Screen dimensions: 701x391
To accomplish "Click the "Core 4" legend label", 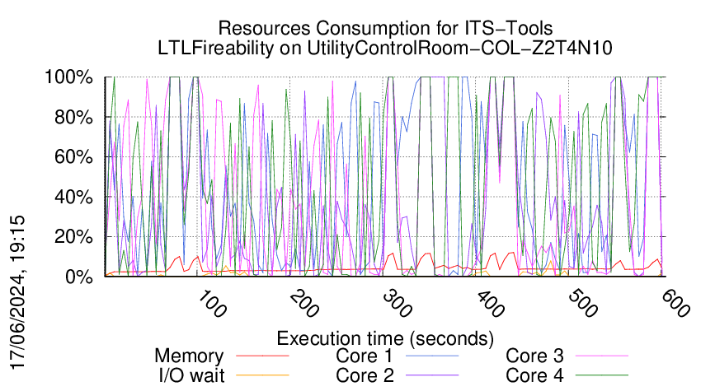I will (534, 375).
